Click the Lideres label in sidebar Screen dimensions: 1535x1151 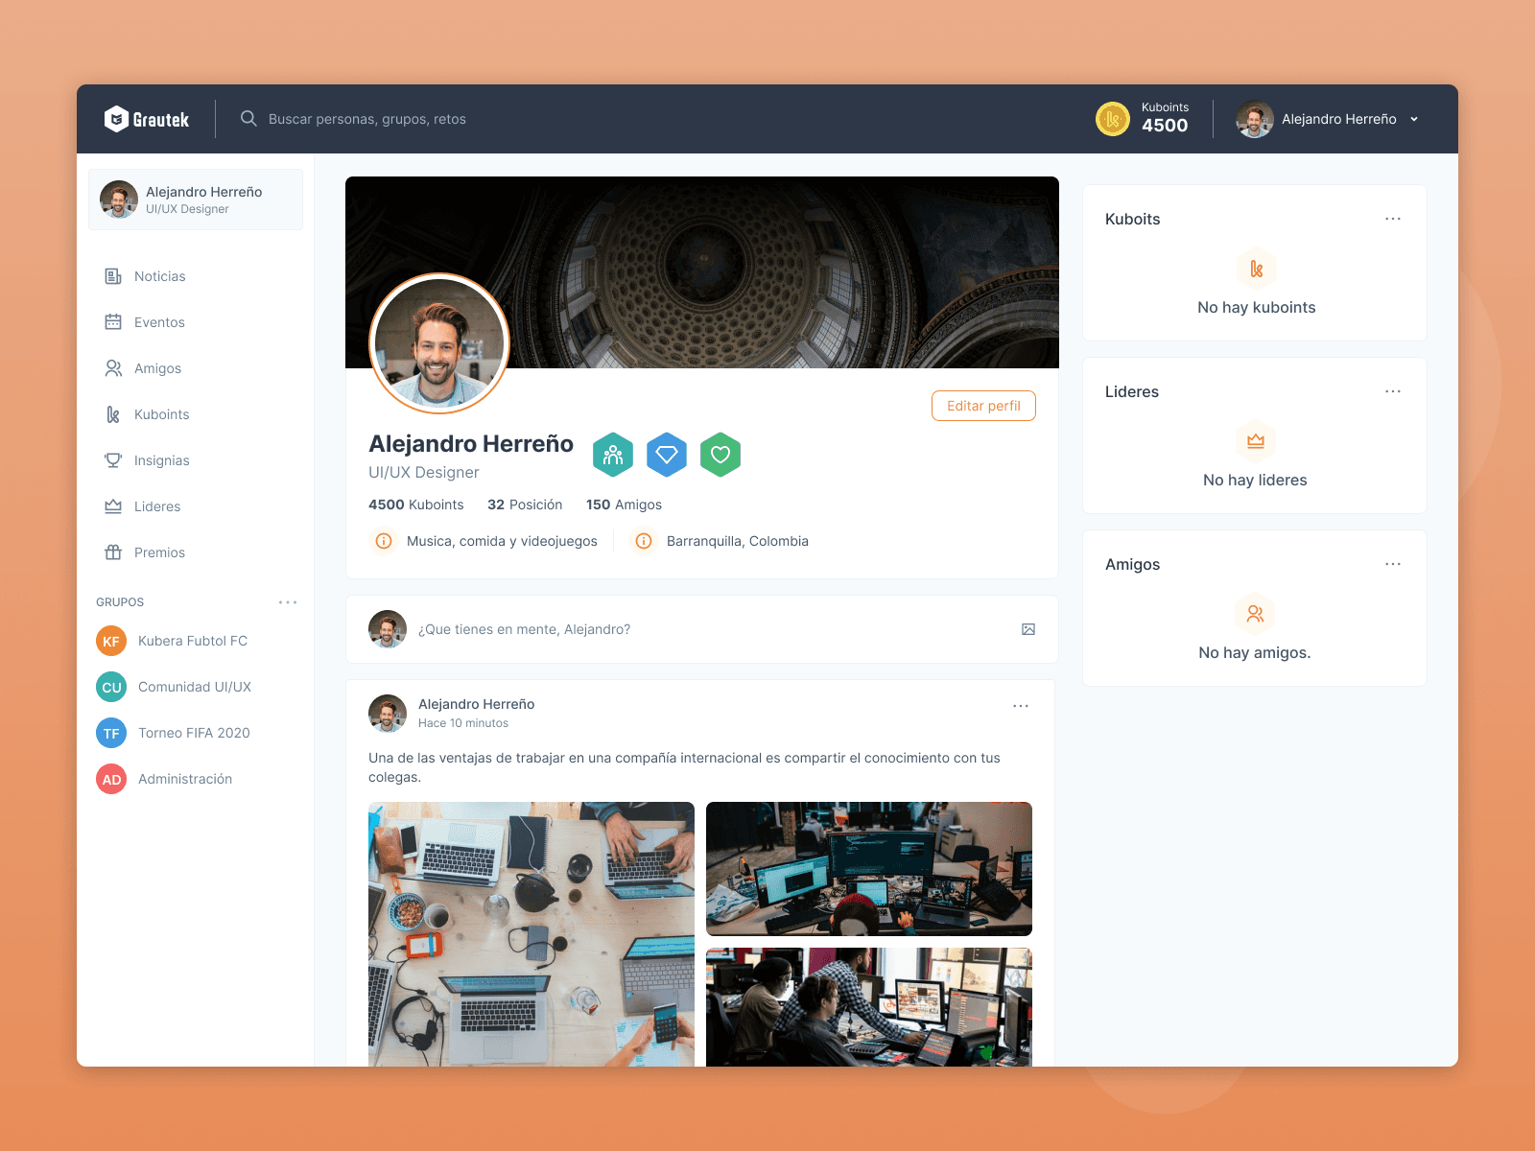pyautogui.click(x=157, y=506)
